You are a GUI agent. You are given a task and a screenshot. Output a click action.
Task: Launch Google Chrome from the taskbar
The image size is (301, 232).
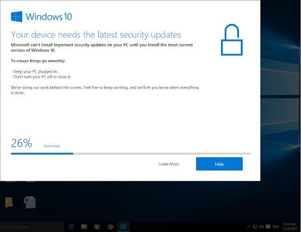point(110,227)
